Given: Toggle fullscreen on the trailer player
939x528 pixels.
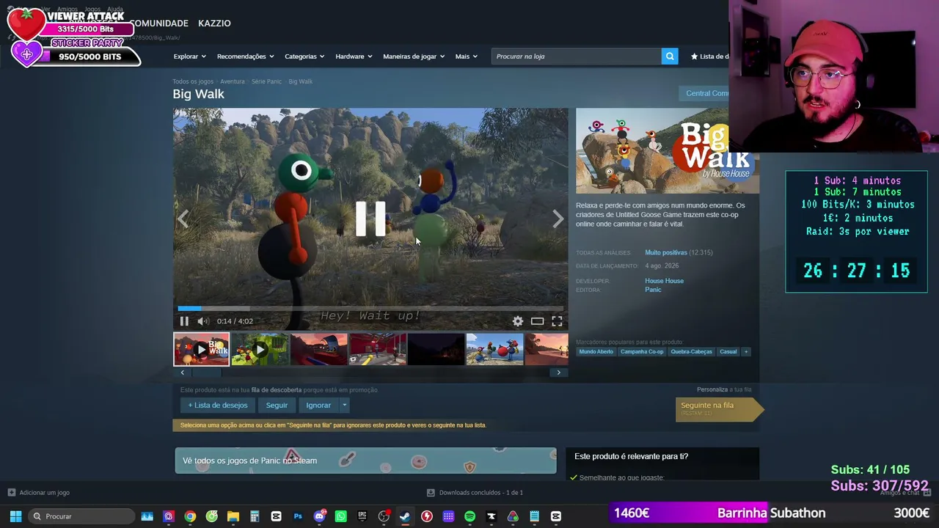Looking at the screenshot, I should coord(558,321).
